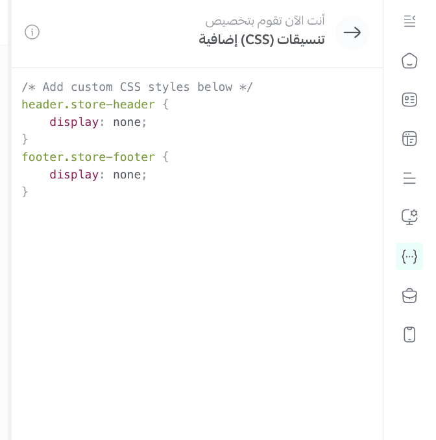The width and height of the screenshot is (436, 440).
Task: Place cursor in the "Add custom CSS styles below" comment
Action: point(137,87)
